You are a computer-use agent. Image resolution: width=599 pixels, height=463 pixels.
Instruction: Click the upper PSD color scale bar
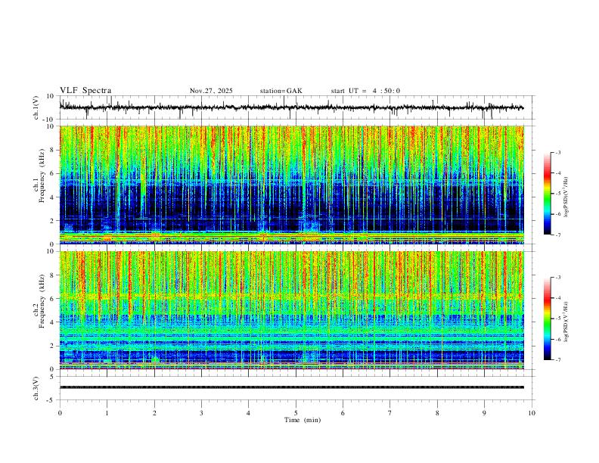point(548,194)
